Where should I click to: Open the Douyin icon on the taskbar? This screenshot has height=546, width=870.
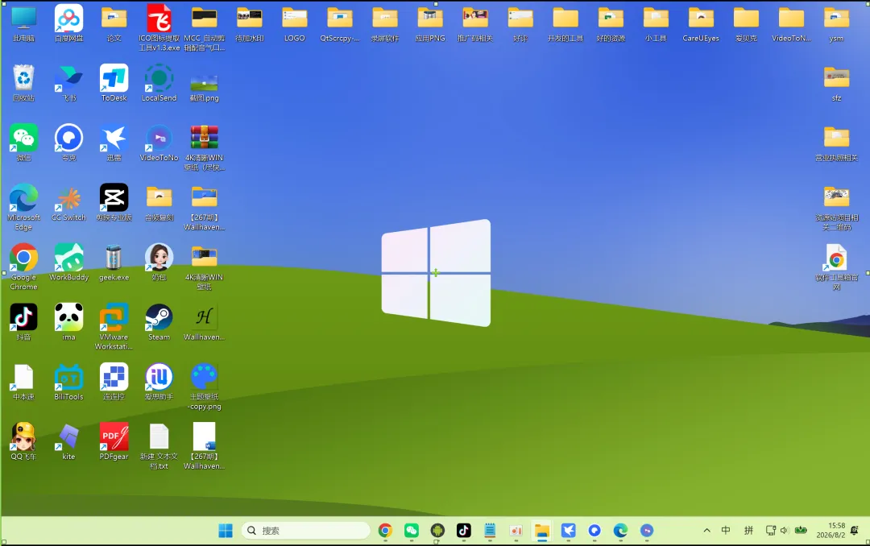coord(464,531)
